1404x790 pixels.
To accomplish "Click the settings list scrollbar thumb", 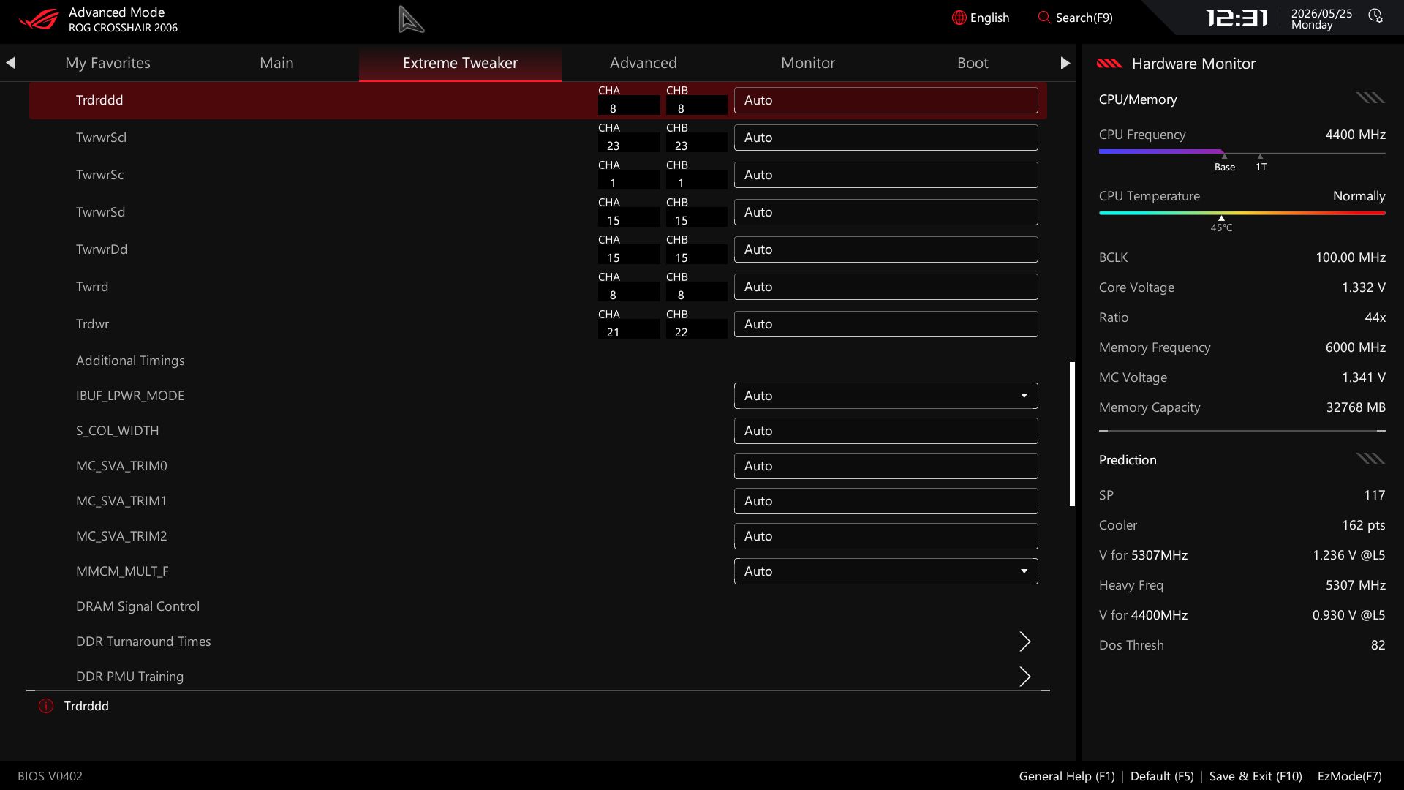I will [x=1072, y=434].
